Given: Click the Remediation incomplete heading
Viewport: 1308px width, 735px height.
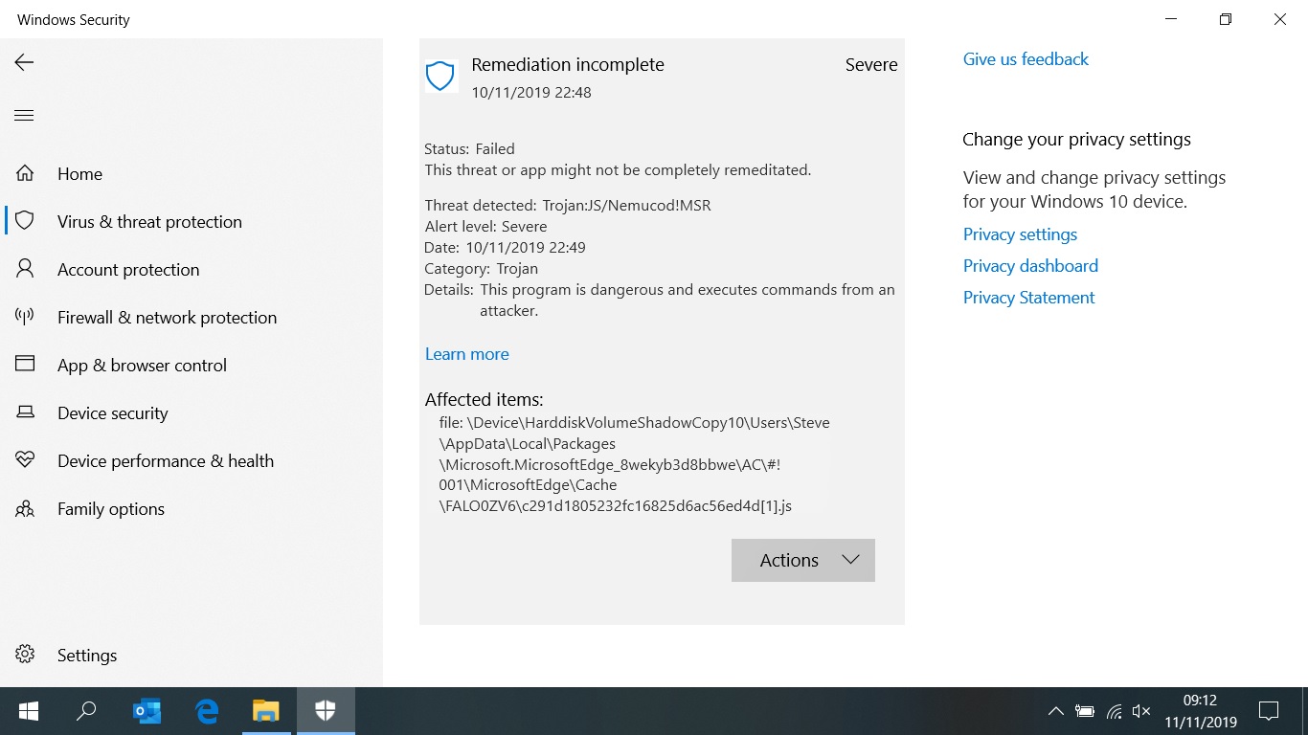Looking at the screenshot, I should (568, 64).
